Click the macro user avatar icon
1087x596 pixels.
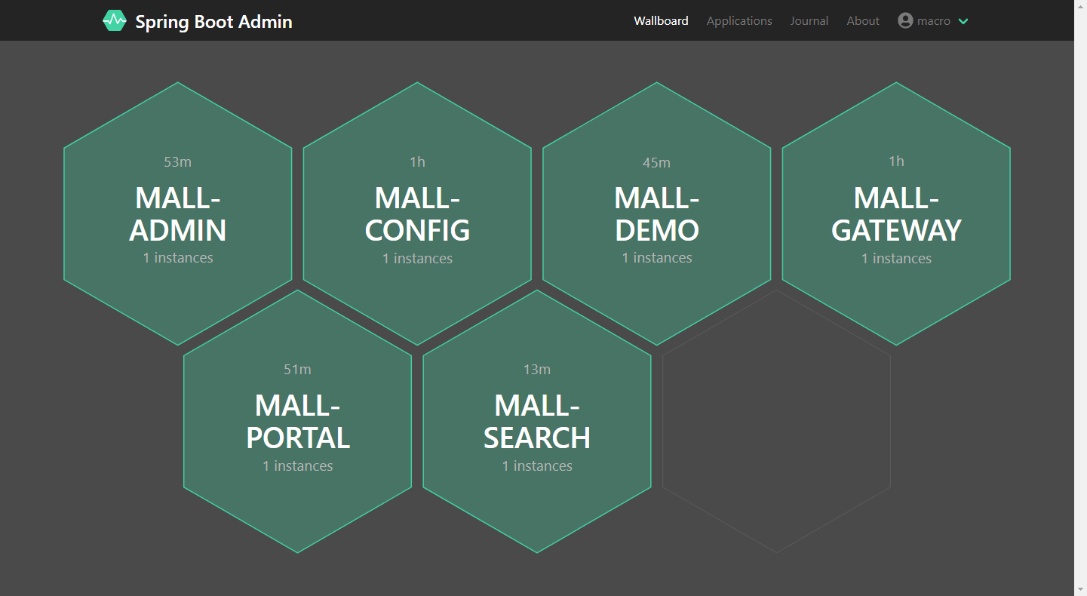pos(905,20)
